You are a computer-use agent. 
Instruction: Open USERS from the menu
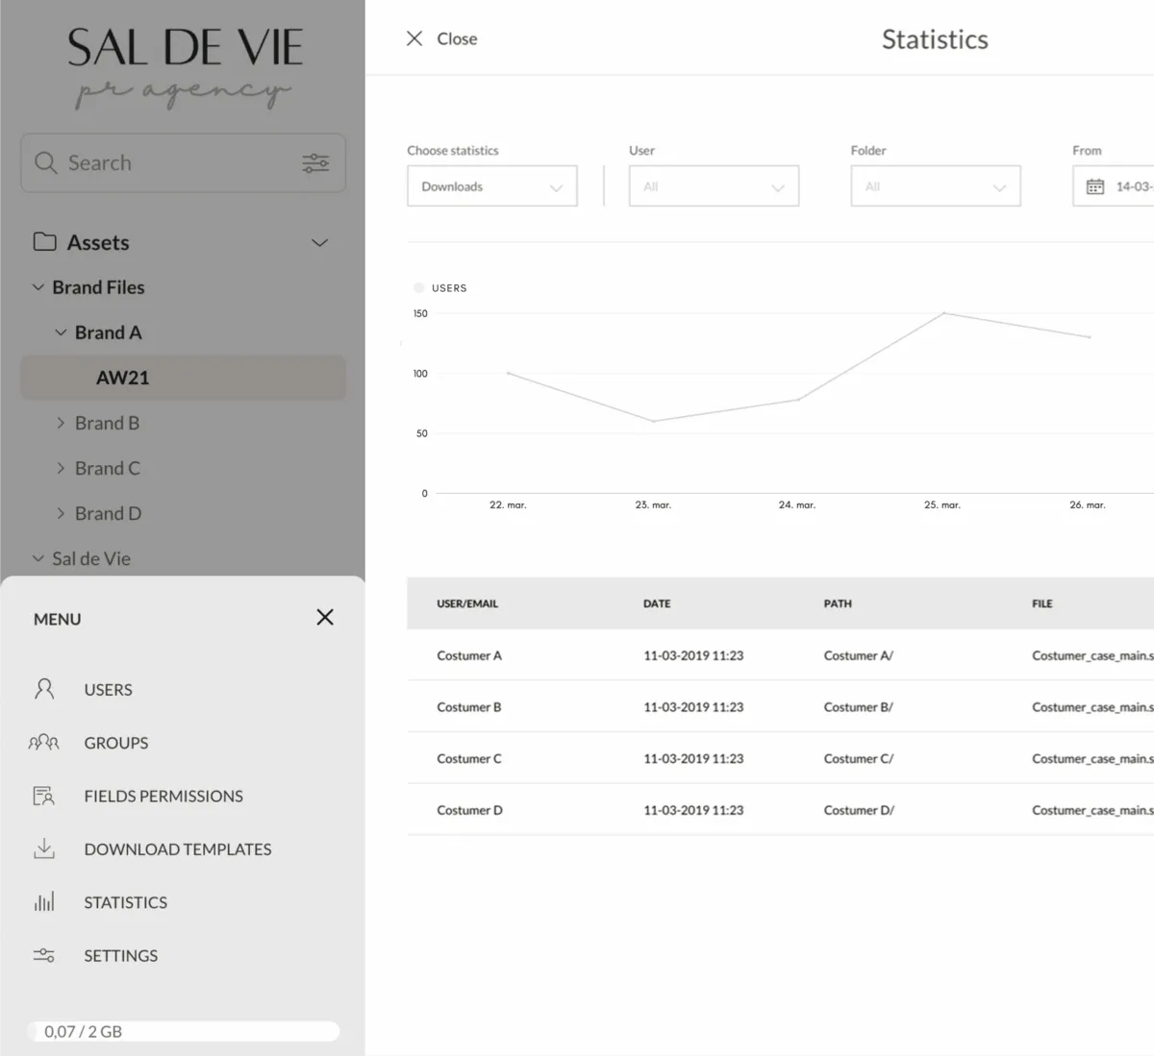coord(108,690)
